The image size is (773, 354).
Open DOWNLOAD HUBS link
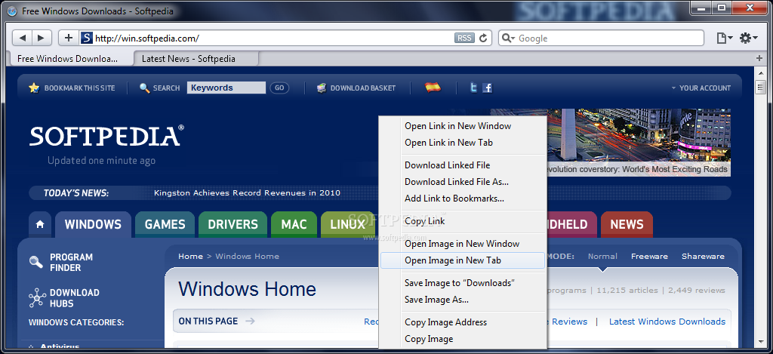75,298
